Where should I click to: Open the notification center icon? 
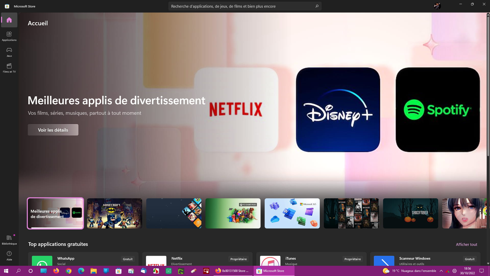click(482, 271)
